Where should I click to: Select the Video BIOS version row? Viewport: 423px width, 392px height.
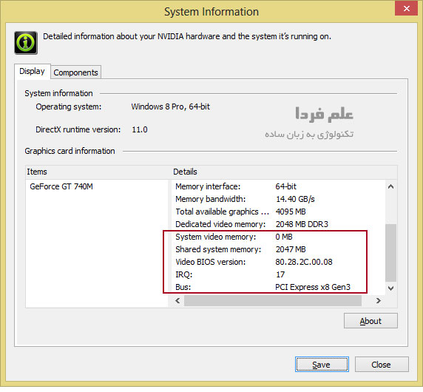(279, 262)
